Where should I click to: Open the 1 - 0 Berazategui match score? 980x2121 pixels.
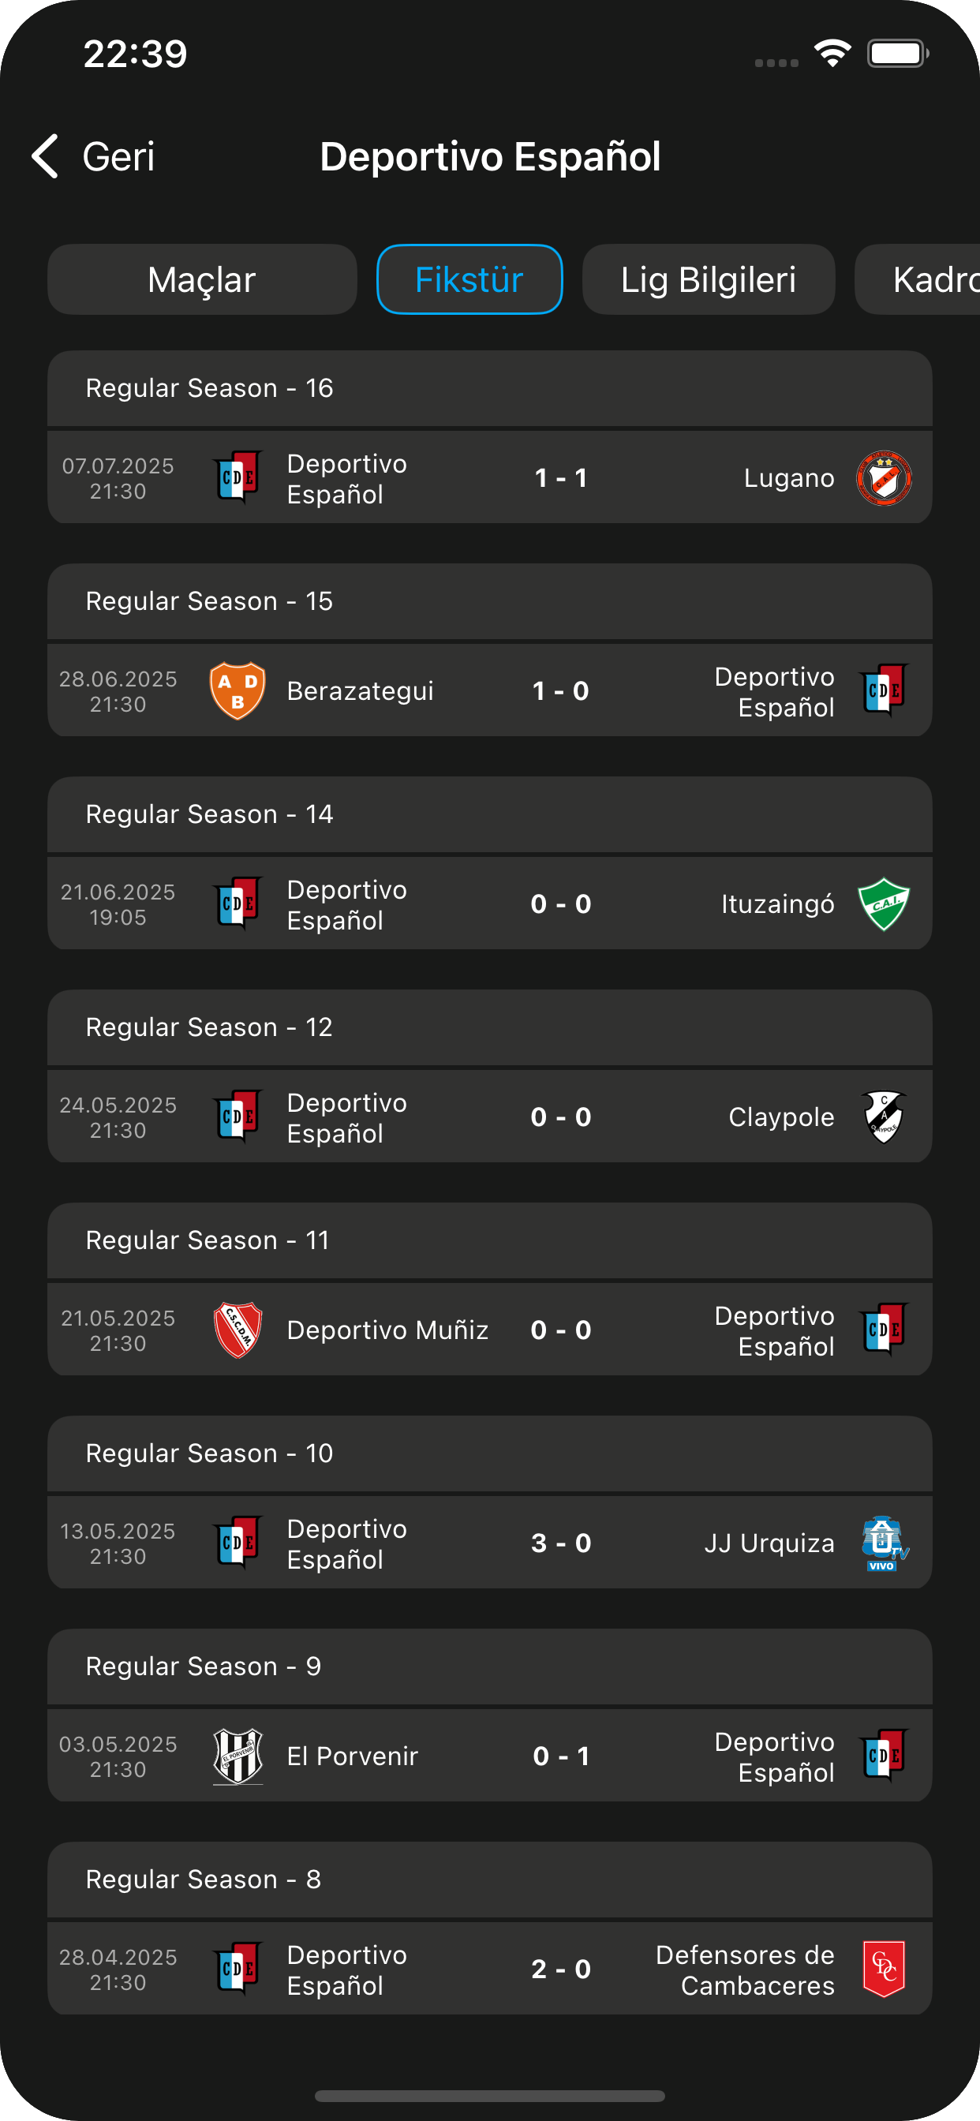[x=561, y=690]
